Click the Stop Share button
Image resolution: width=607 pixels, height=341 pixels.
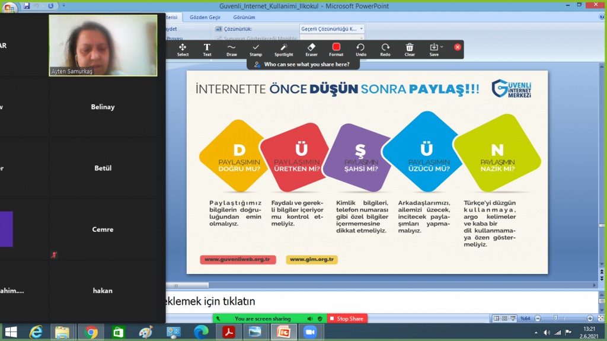pyautogui.click(x=347, y=318)
